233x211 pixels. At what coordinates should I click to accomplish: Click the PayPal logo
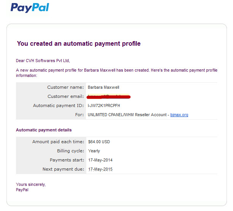[30, 8]
